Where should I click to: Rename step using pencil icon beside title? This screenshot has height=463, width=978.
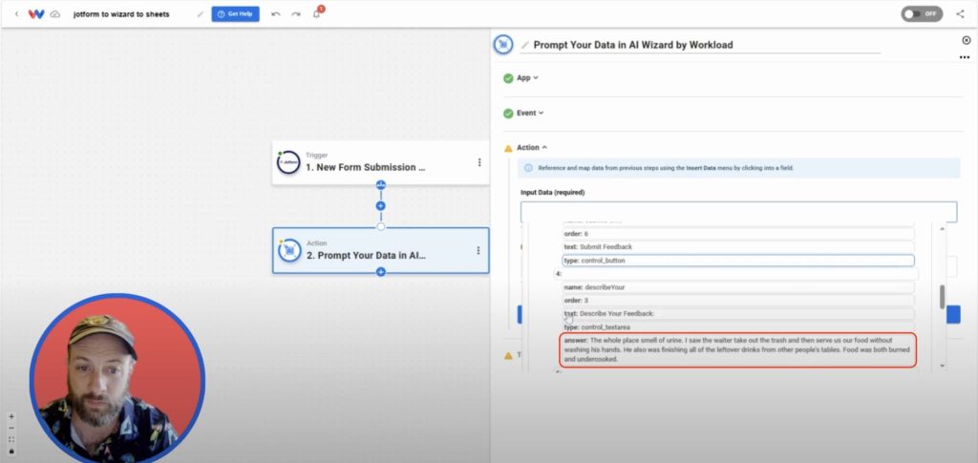[525, 45]
